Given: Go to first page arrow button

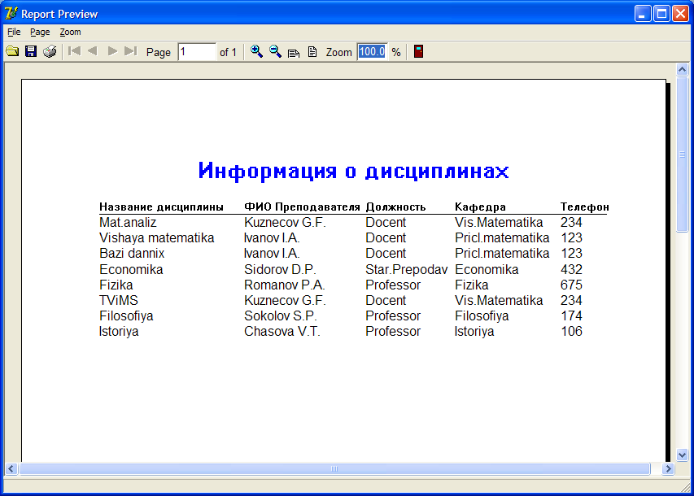Looking at the screenshot, I should [x=74, y=51].
